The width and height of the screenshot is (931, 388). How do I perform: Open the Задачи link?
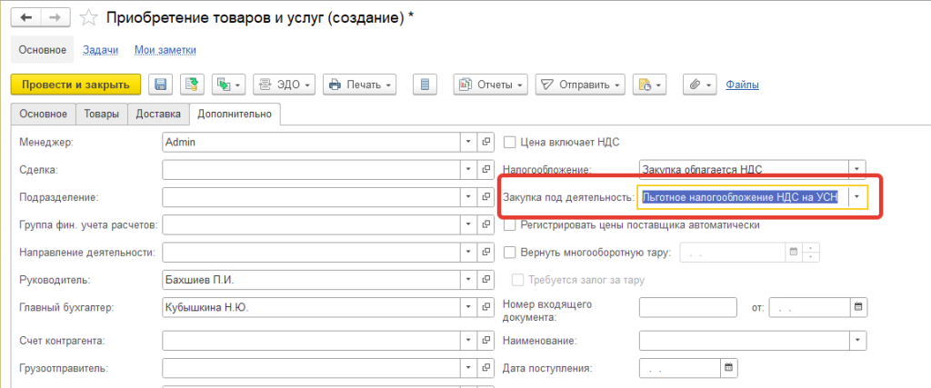point(100,50)
